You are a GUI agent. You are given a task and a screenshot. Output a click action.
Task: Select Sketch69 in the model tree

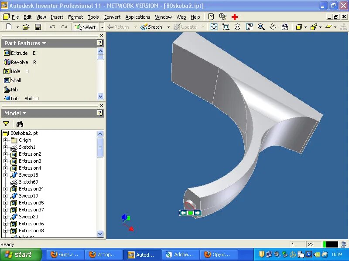(x=28, y=182)
